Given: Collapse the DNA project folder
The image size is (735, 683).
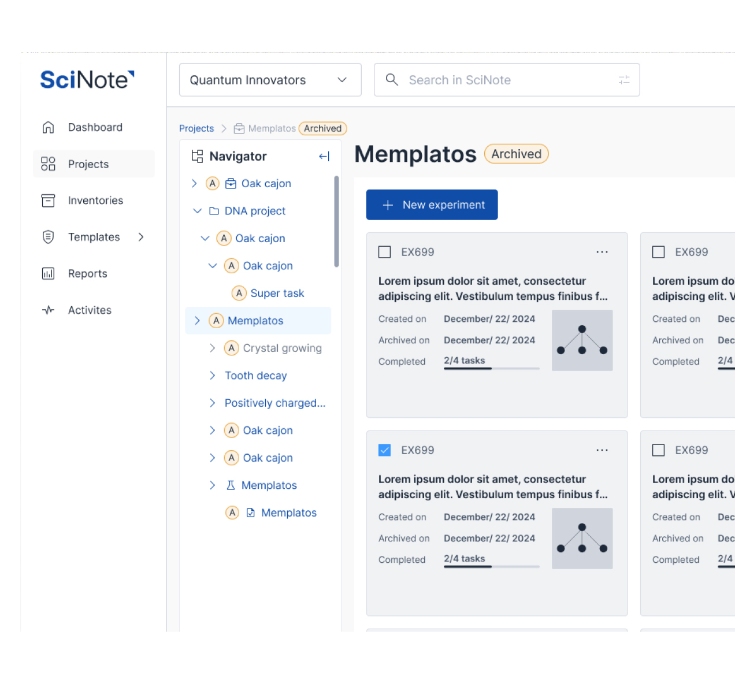Looking at the screenshot, I should [x=198, y=211].
